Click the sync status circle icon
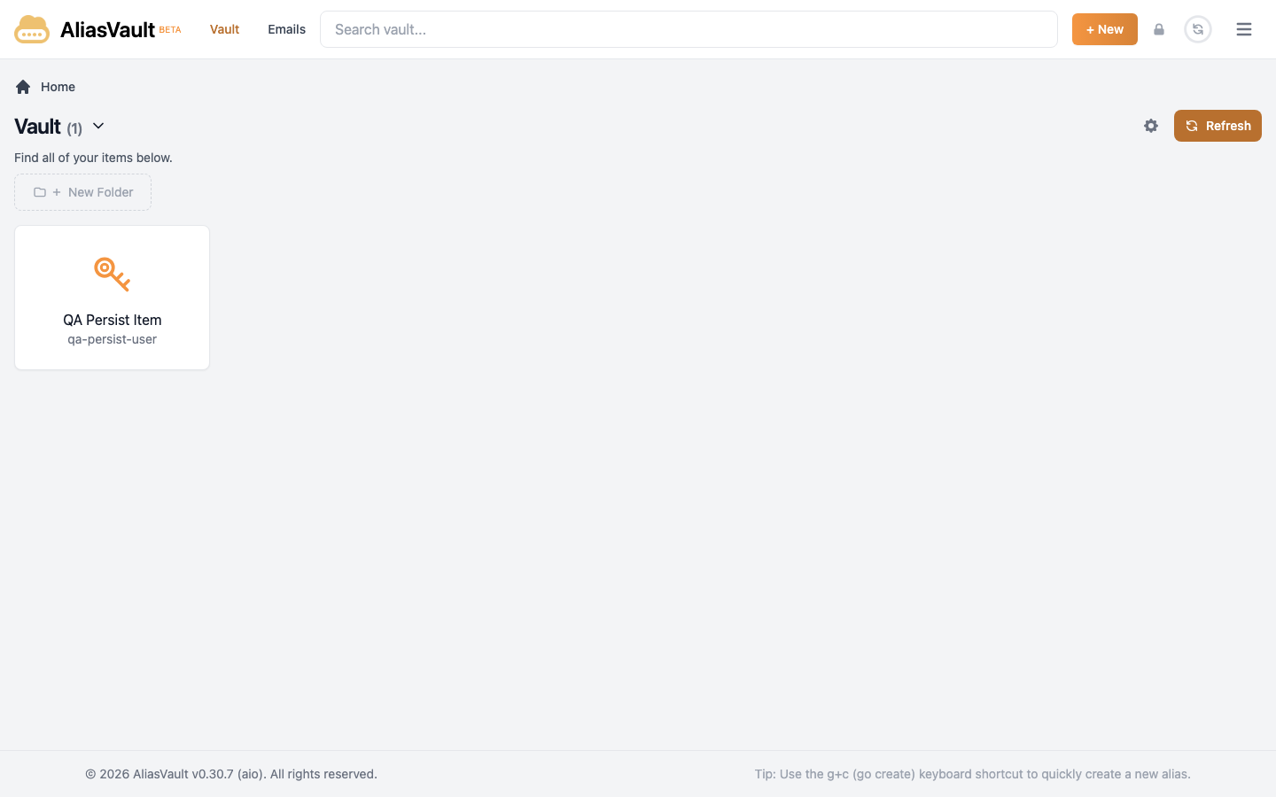 1198,29
